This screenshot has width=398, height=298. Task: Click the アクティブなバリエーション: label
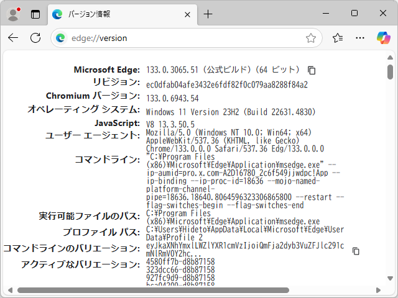pyautogui.click(x=80, y=264)
